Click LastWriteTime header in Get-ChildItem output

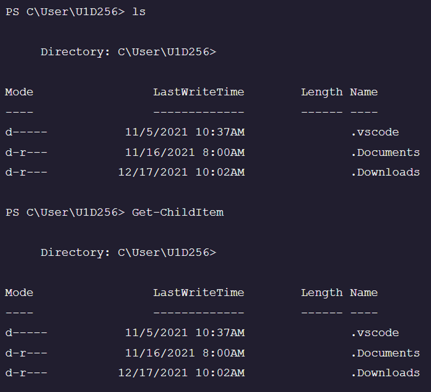[x=199, y=292]
